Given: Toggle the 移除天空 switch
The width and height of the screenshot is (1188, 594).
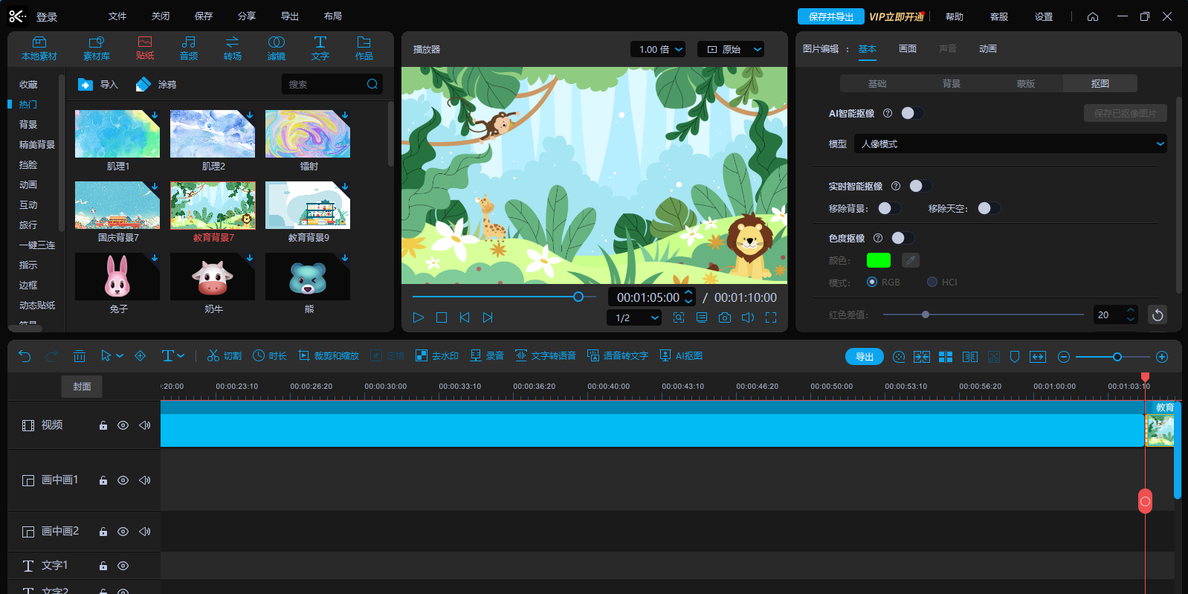Looking at the screenshot, I should (989, 208).
